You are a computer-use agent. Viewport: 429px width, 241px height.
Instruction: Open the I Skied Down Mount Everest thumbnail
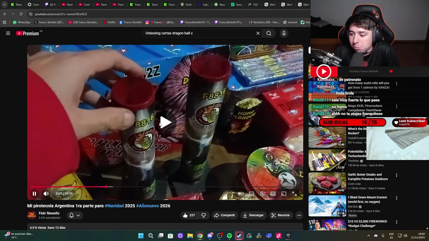tap(327, 206)
